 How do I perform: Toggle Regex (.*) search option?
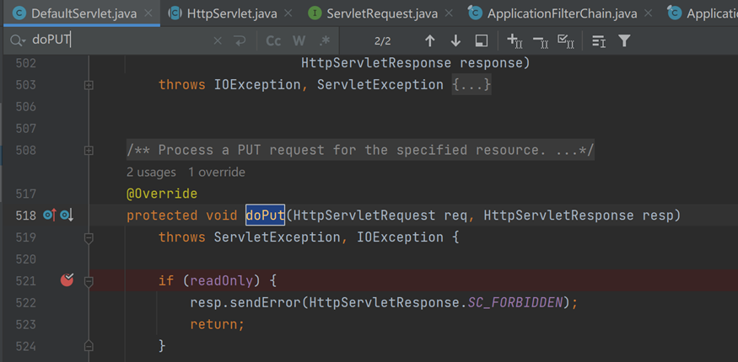[x=324, y=41]
